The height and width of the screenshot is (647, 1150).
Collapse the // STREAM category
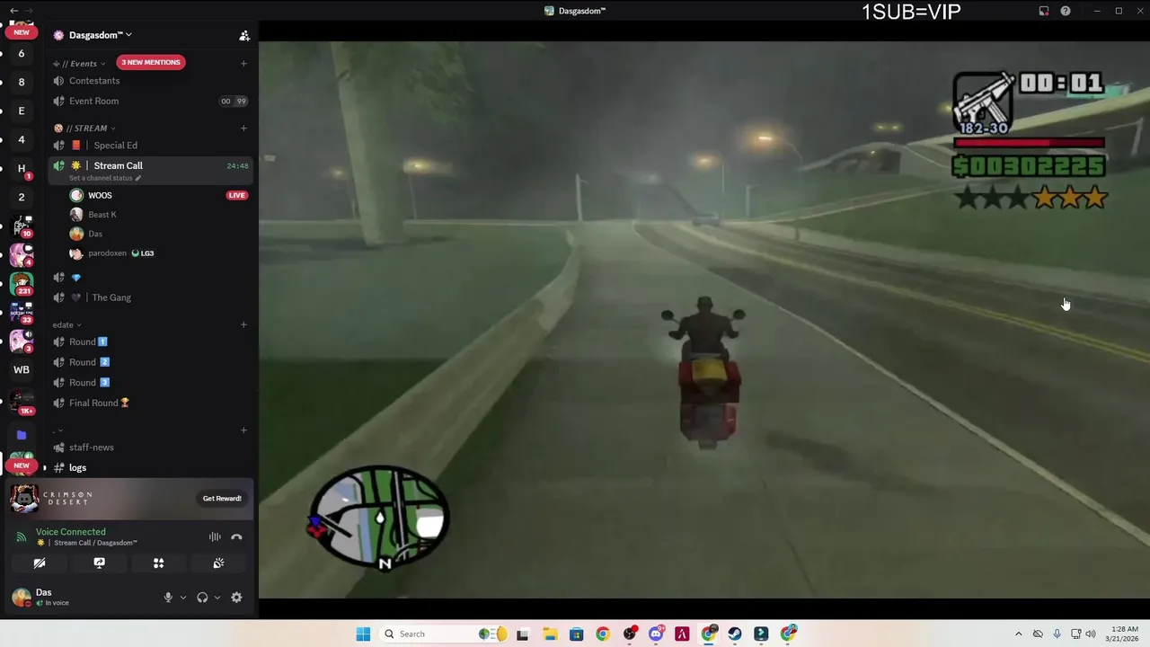click(x=84, y=129)
